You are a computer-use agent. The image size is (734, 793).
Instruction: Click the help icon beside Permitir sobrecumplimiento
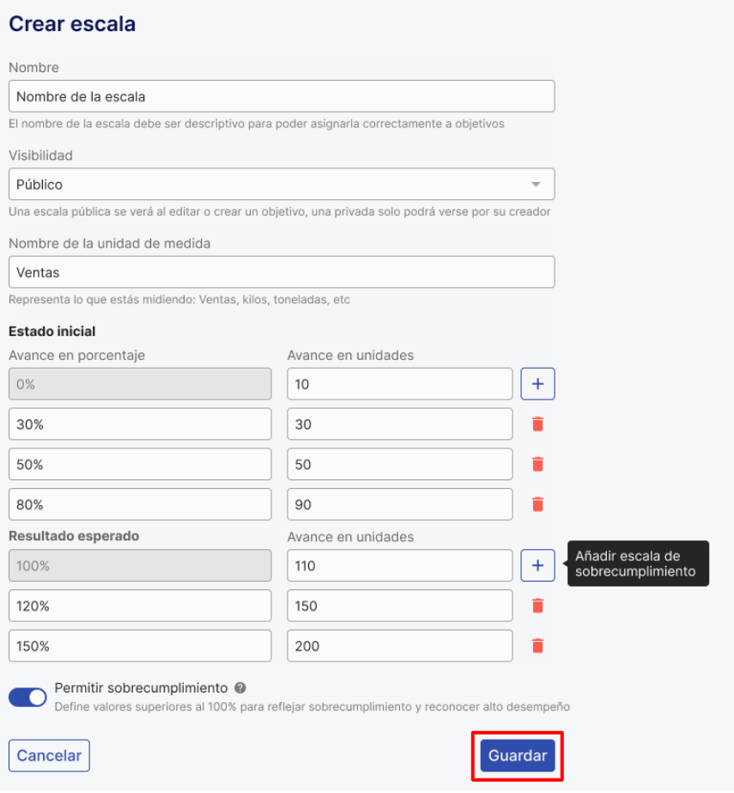click(x=240, y=688)
